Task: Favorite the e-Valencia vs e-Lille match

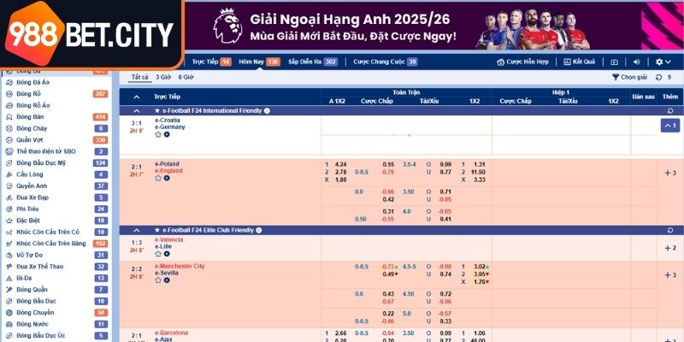Action: click(158, 253)
